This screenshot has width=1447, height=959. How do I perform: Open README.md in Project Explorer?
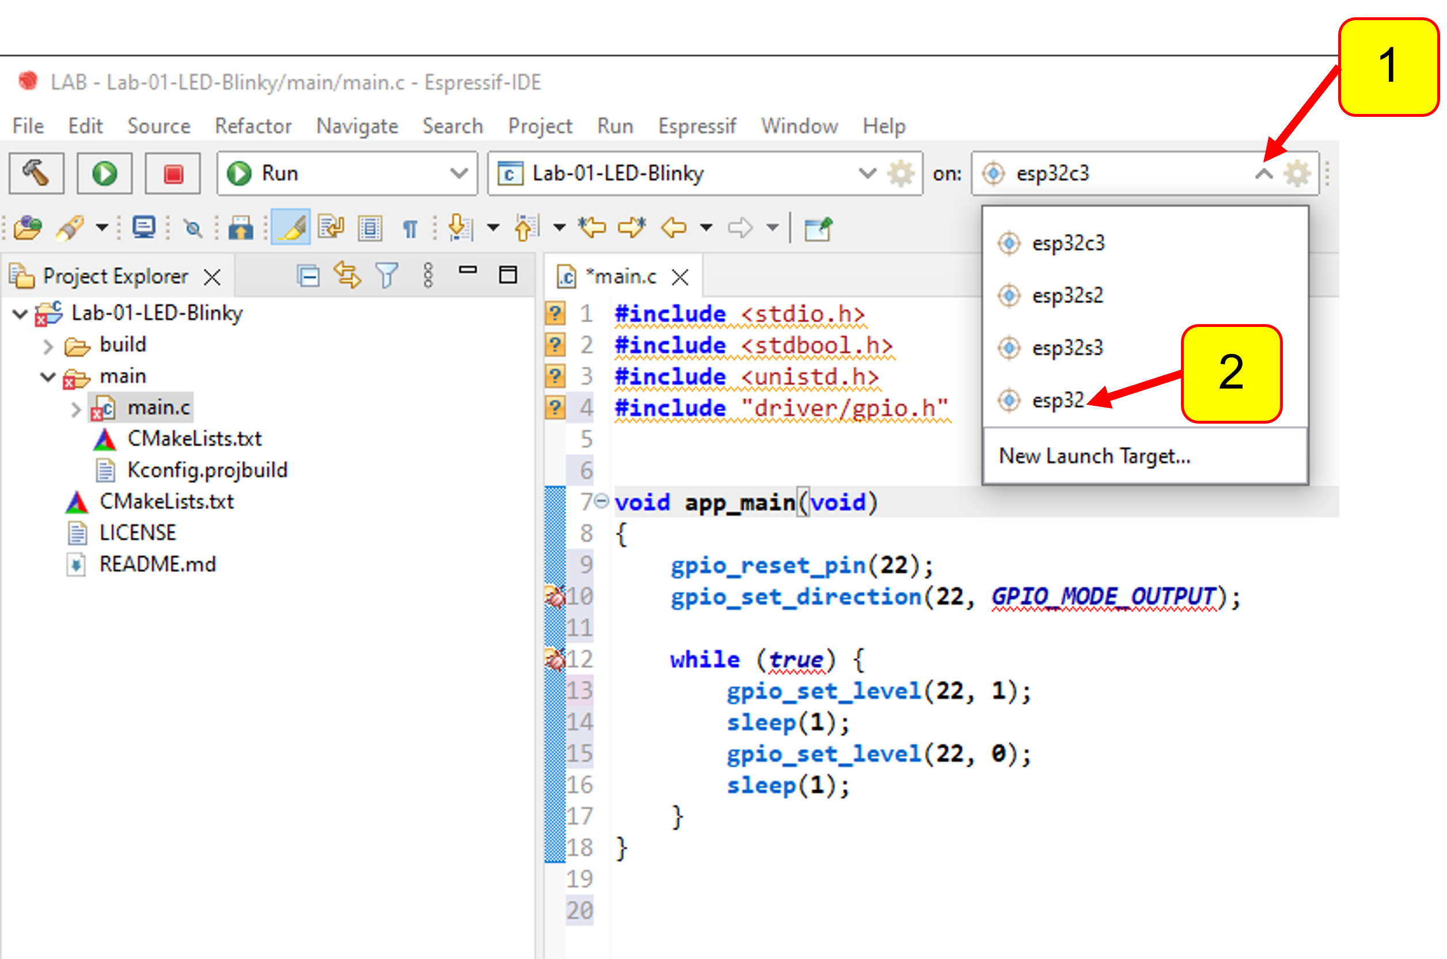(x=157, y=564)
